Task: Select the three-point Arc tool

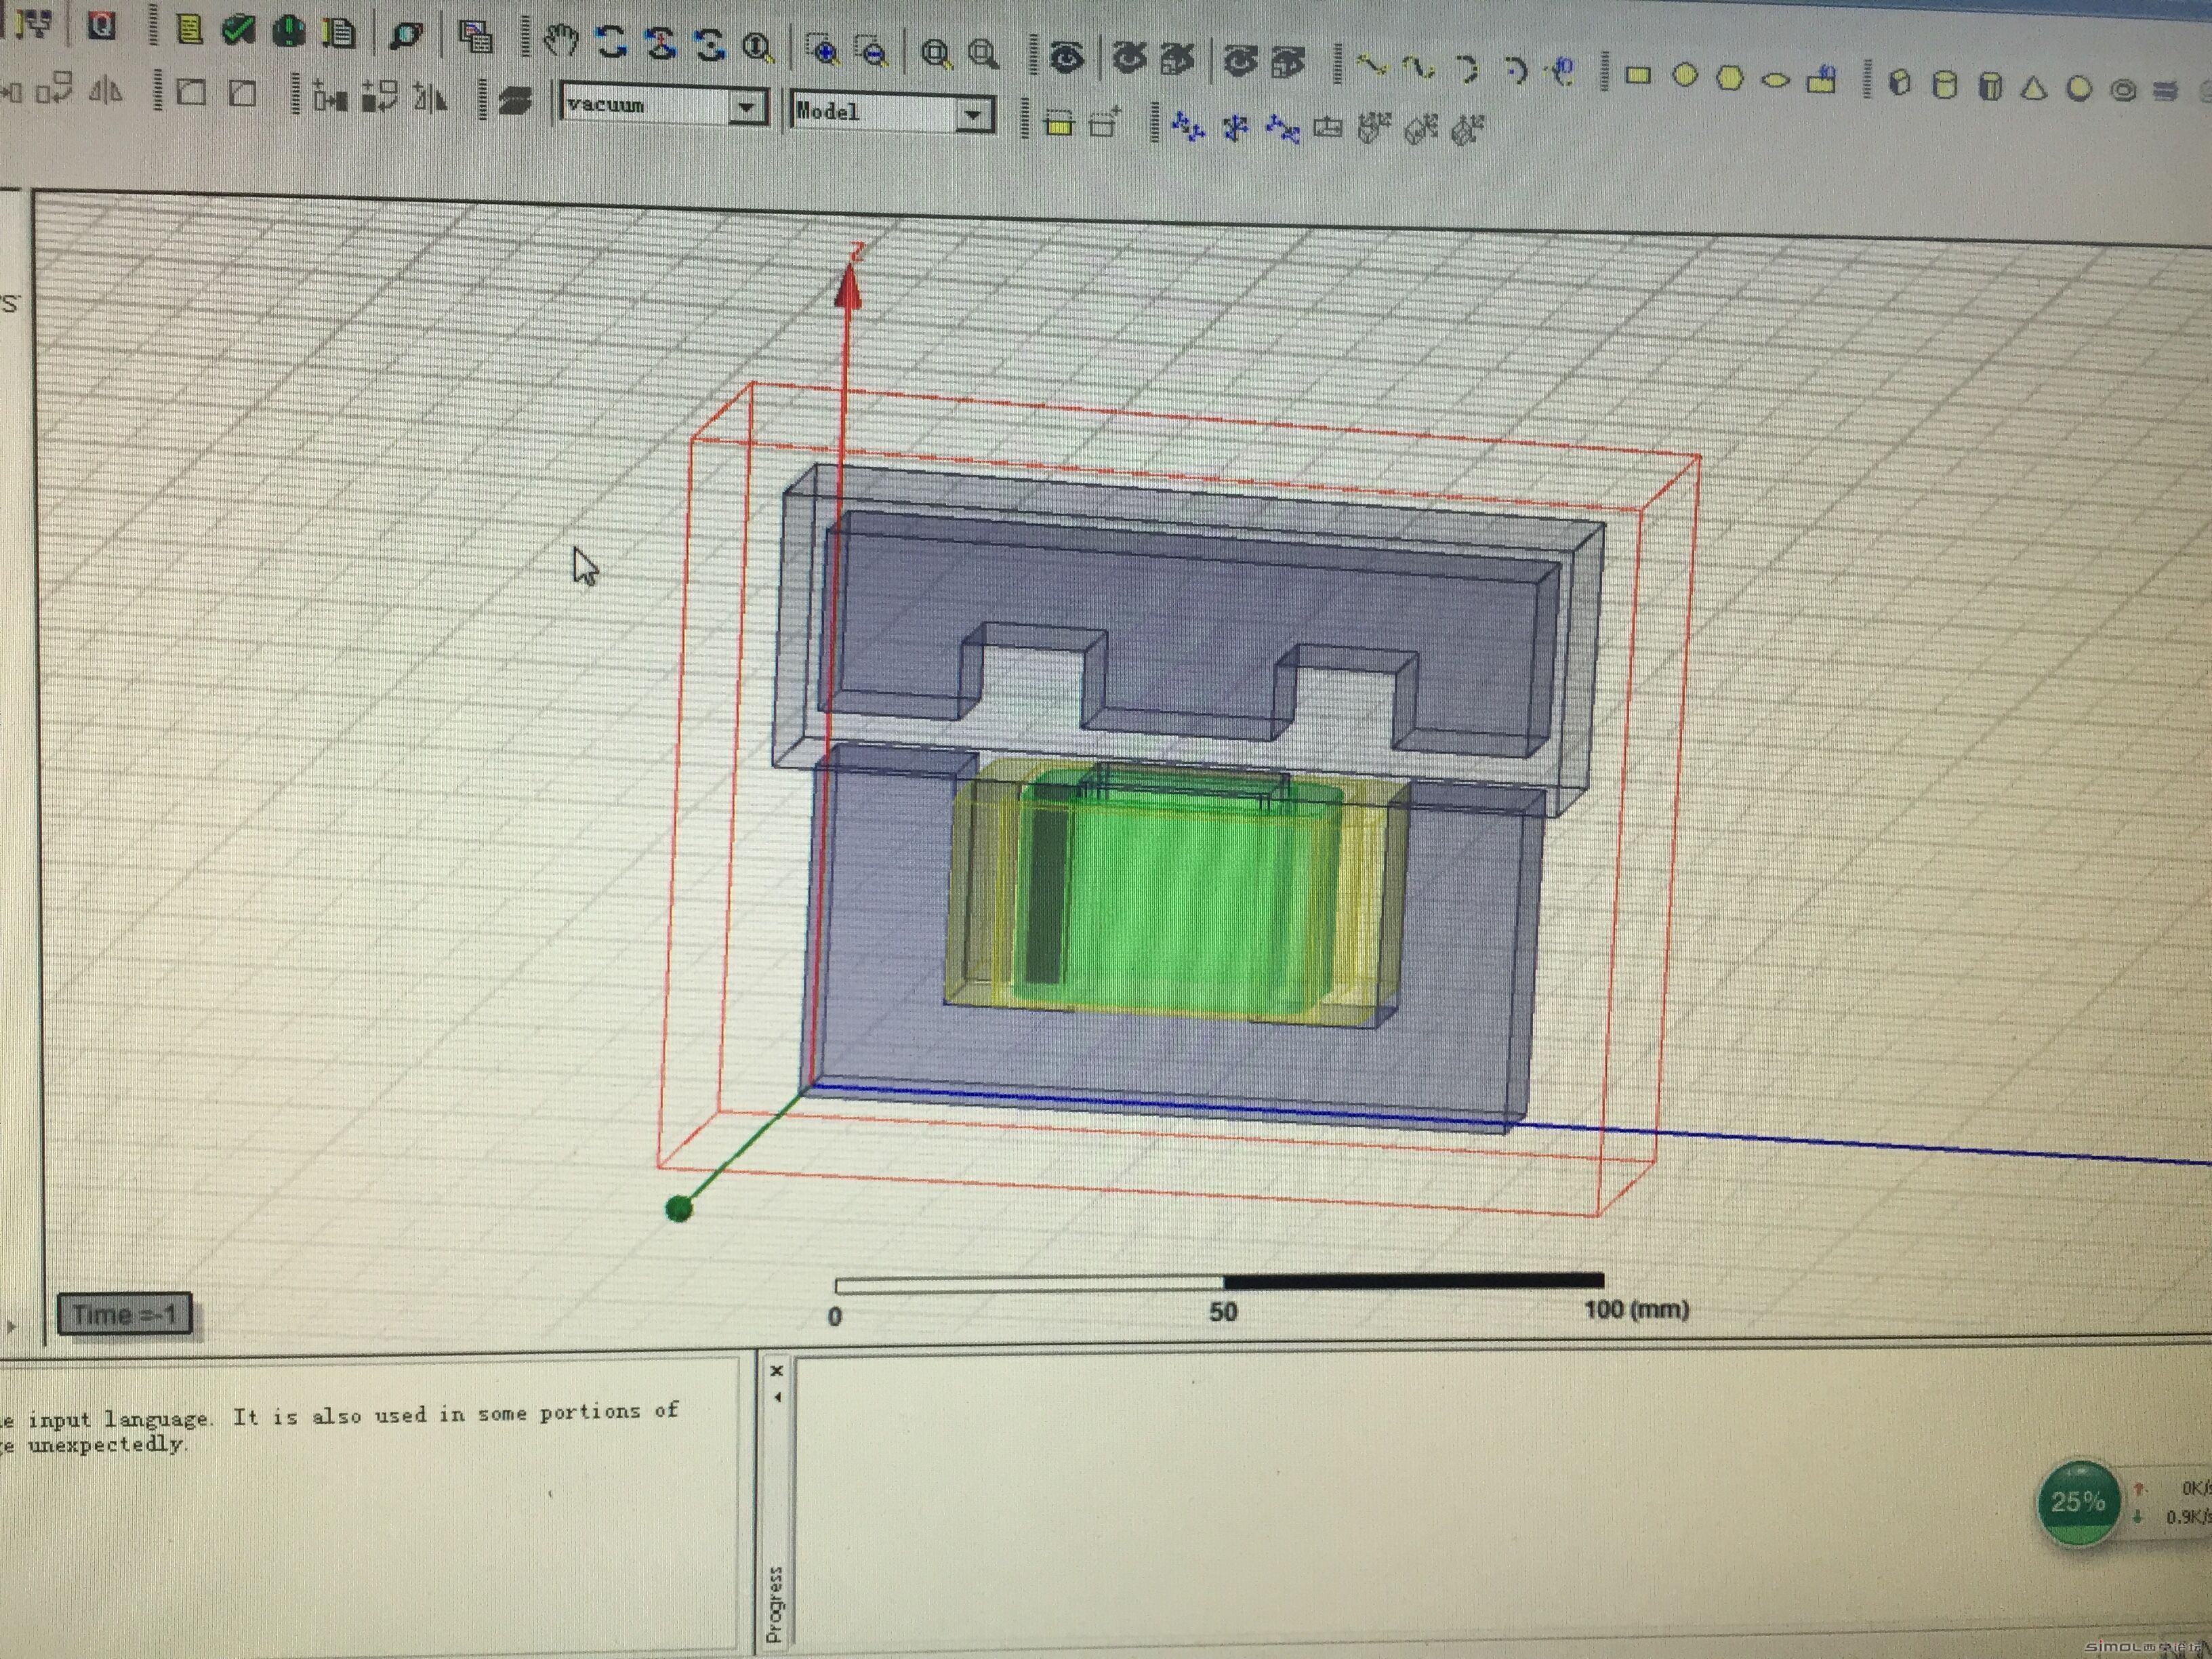Action: point(1467,69)
